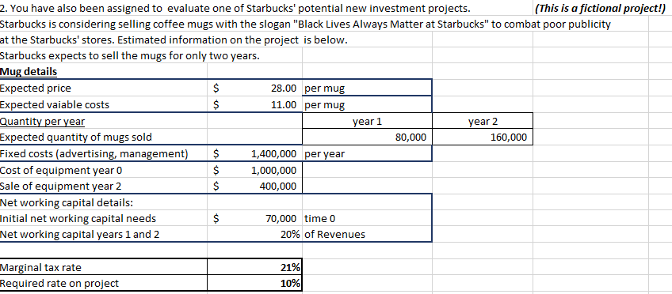Select the 1,000,000 equipment cost cell
Viewport: 672px width, 294px height.
point(255,170)
